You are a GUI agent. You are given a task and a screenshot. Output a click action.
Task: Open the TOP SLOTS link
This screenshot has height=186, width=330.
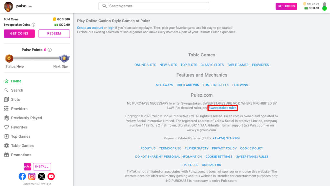[x=189, y=65]
